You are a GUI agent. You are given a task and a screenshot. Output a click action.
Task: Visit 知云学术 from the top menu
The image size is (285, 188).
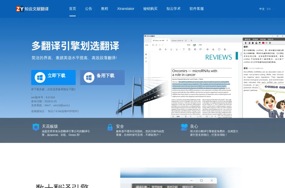173,9
